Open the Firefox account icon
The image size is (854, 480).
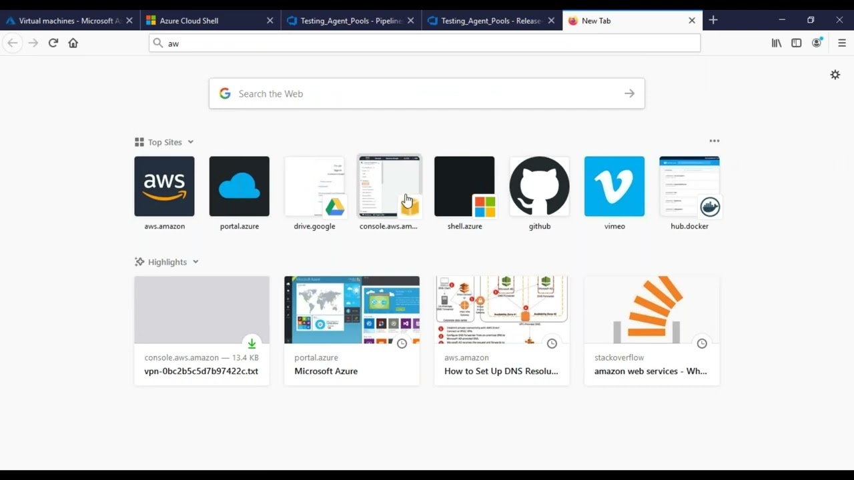(817, 43)
